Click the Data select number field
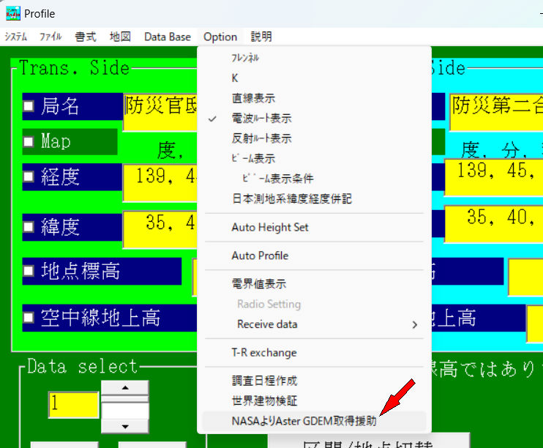543x448 pixels. click(73, 405)
